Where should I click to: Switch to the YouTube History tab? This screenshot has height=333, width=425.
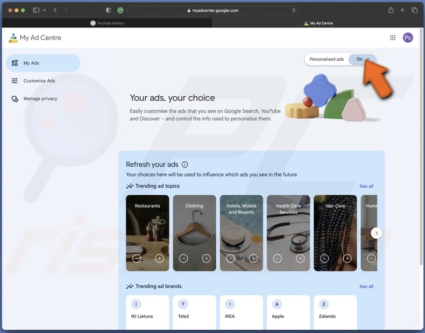107,23
